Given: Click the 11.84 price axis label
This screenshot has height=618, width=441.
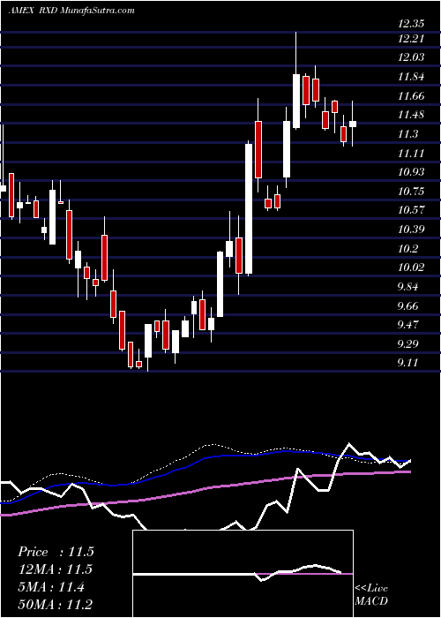Looking at the screenshot, I should [411, 77].
